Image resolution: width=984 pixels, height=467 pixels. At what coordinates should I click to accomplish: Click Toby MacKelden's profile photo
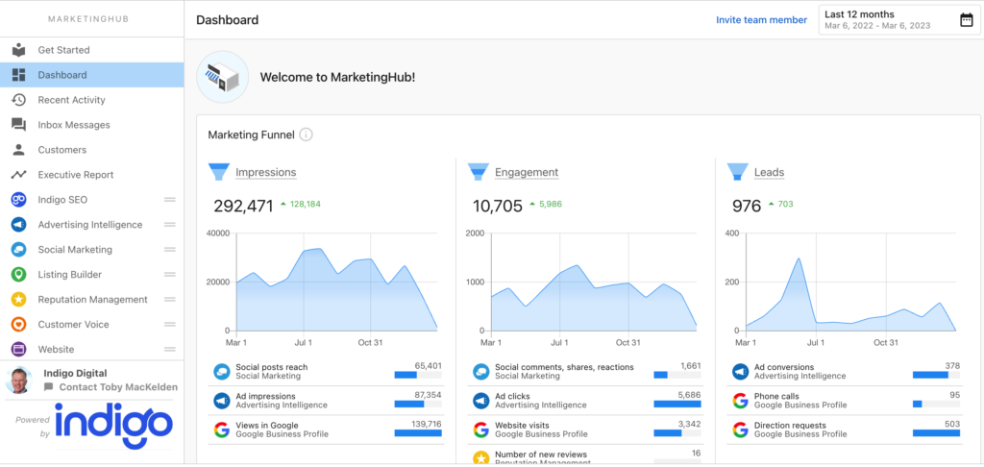[19, 380]
